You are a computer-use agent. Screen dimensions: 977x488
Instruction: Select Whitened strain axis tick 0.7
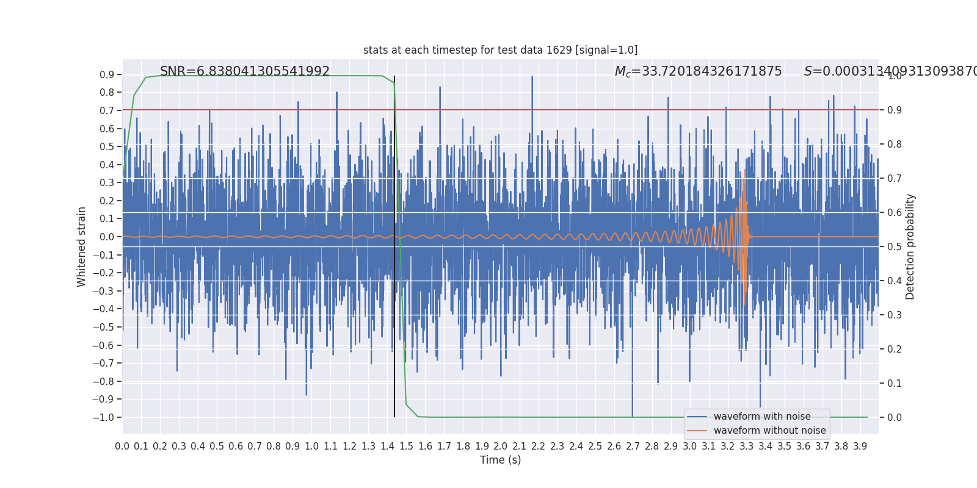(x=107, y=111)
